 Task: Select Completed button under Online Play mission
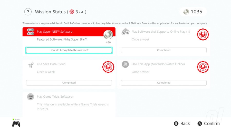point(163,50)
